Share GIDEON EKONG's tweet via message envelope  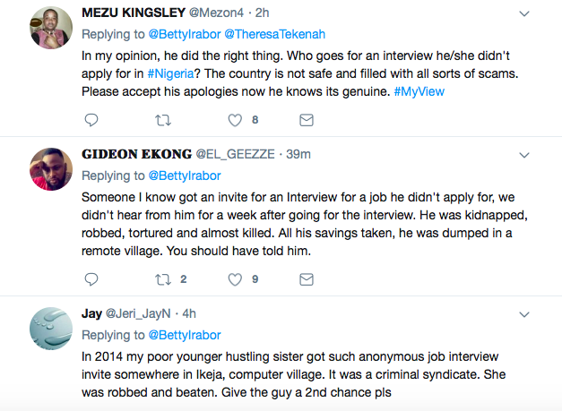pyautogui.click(x=307, y=279)
